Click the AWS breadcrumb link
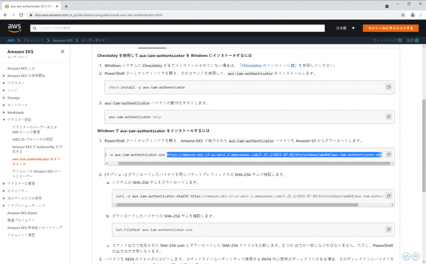The image size is (426, 264). tap(11, 40)
